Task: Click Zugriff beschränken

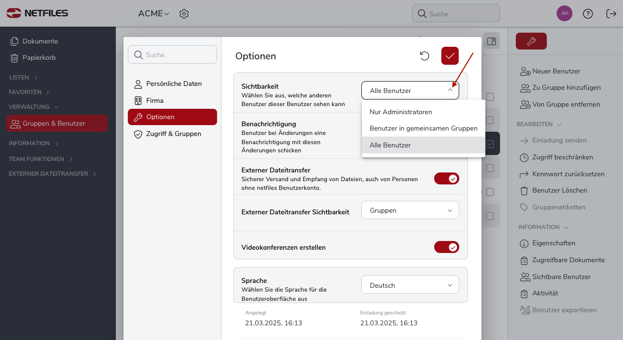Action: coord(556,157)
